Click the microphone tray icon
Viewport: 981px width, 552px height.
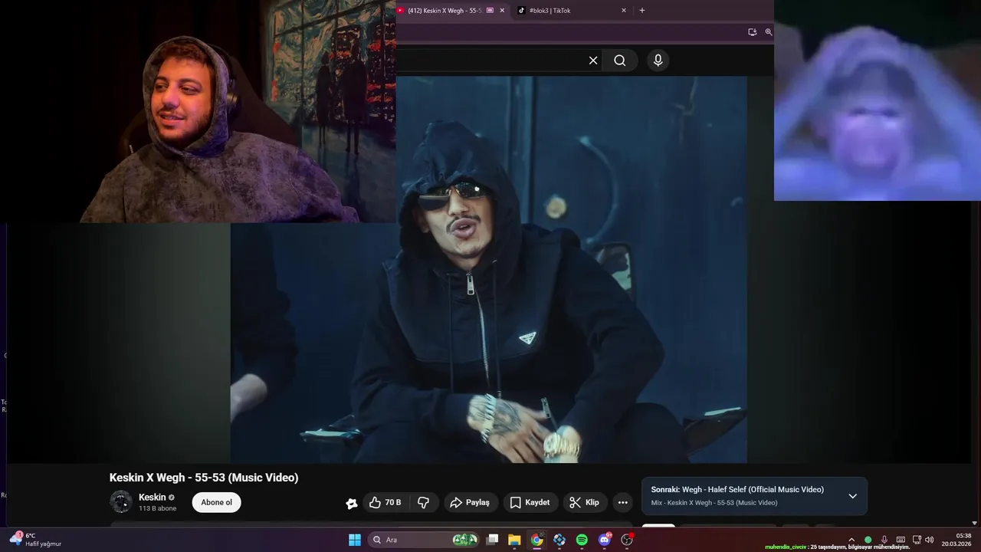pos(884,540)
